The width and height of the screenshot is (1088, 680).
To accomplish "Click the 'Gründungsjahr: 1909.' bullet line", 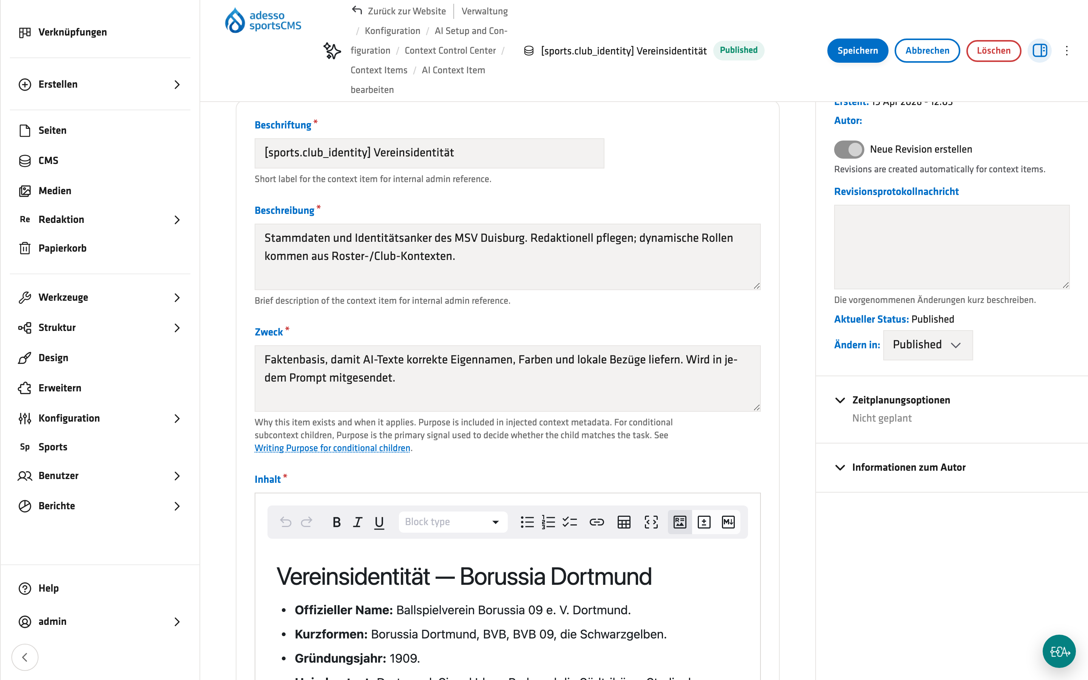I will pyautogui.click(x=357, y=658).
